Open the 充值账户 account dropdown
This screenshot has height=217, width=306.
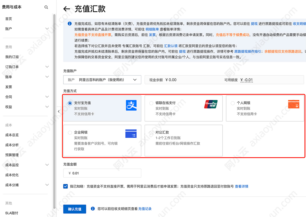click(x=102, y=80)
